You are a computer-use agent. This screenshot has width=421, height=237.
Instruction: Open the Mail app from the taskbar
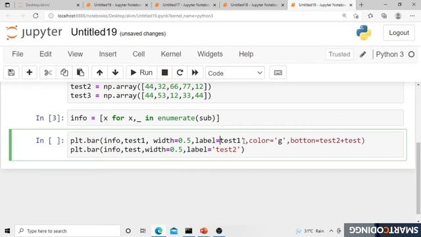(174, 231)
